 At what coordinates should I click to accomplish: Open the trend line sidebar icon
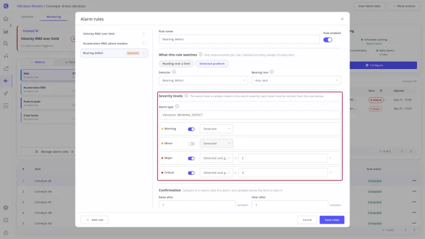[x=6, y=69]
